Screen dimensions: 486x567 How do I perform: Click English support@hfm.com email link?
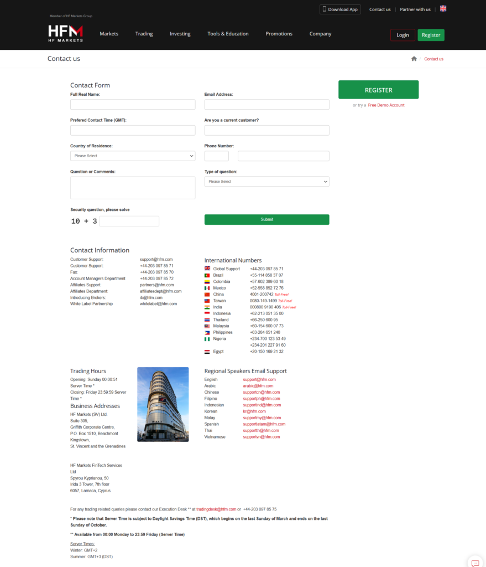pos(259,380)
